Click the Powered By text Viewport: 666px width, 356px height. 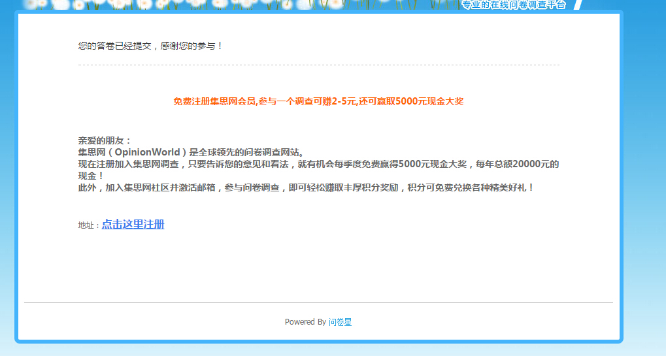(305, 322)
